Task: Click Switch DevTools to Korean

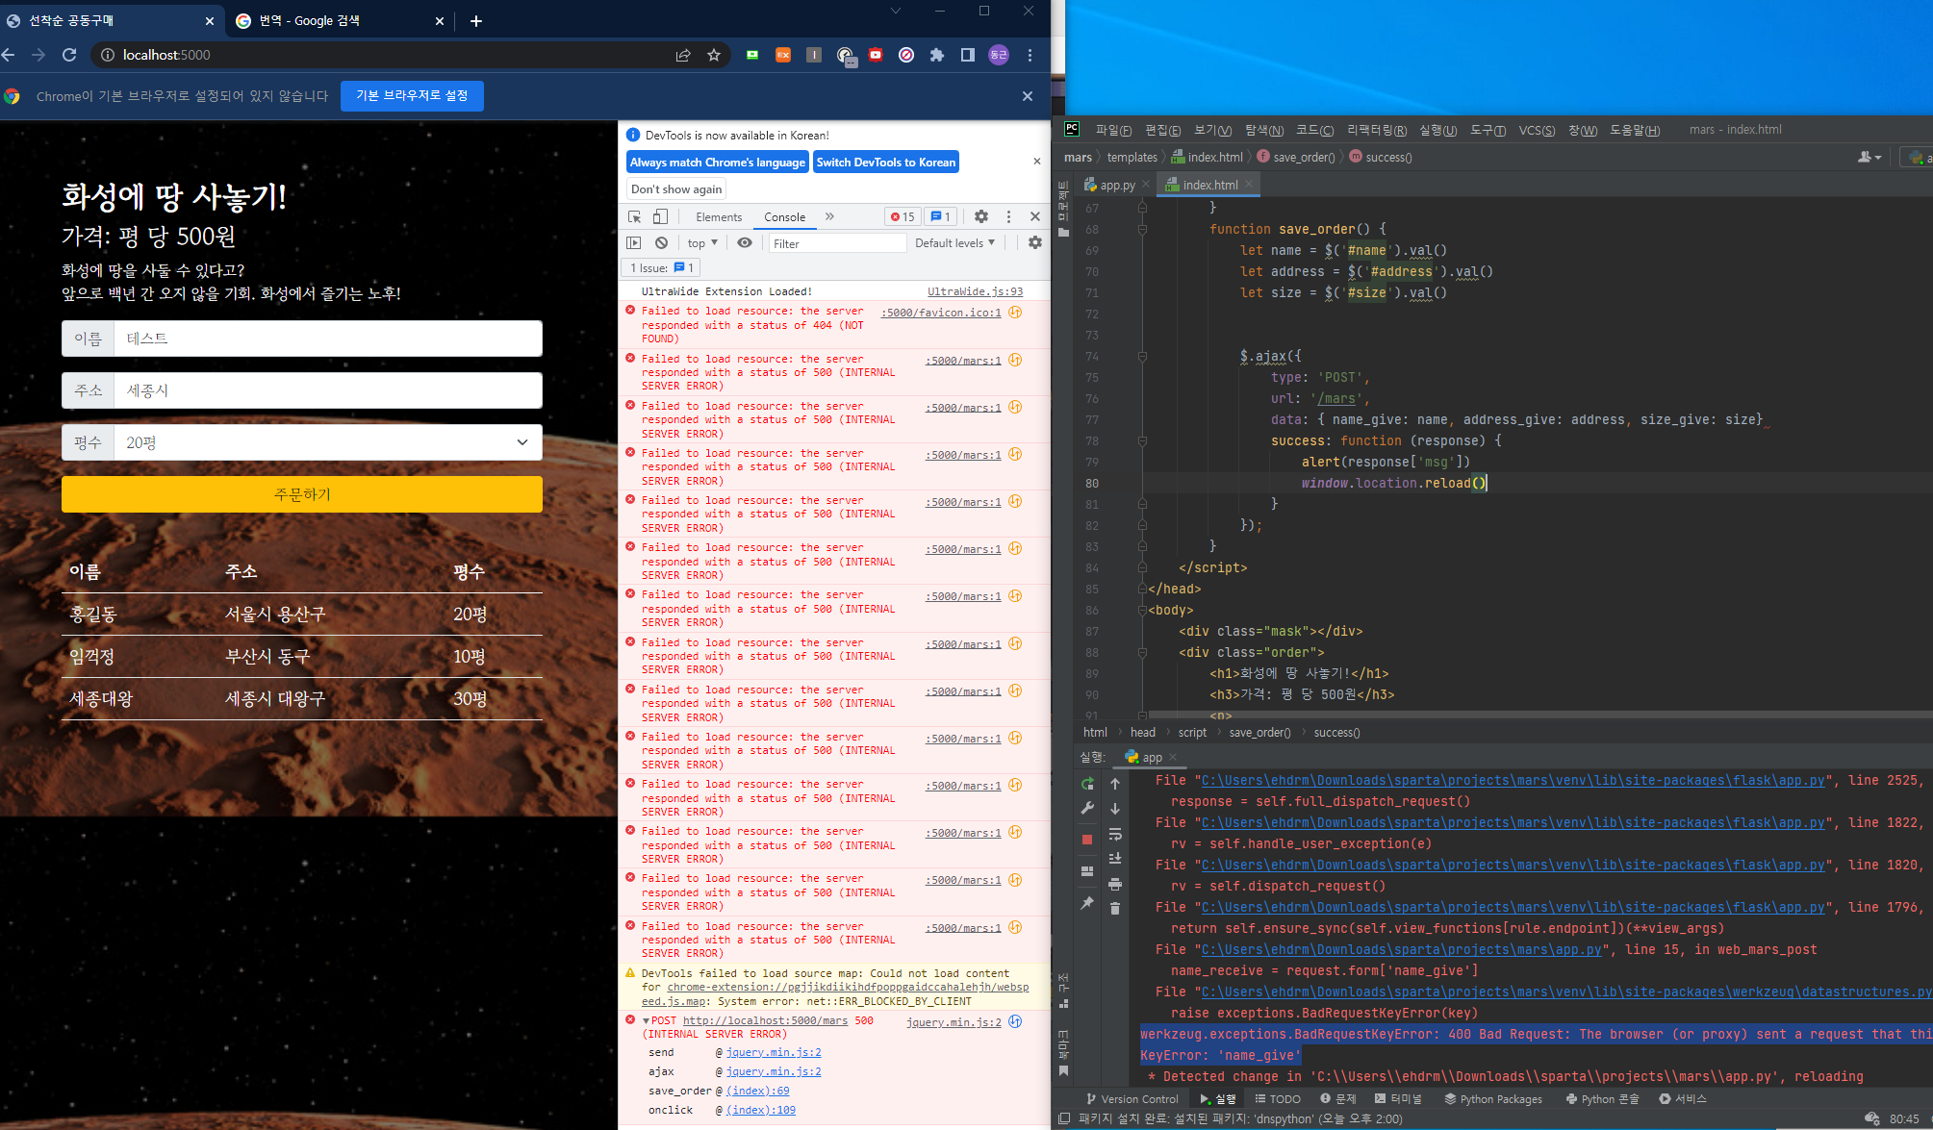Action: [x=886, y=163]
